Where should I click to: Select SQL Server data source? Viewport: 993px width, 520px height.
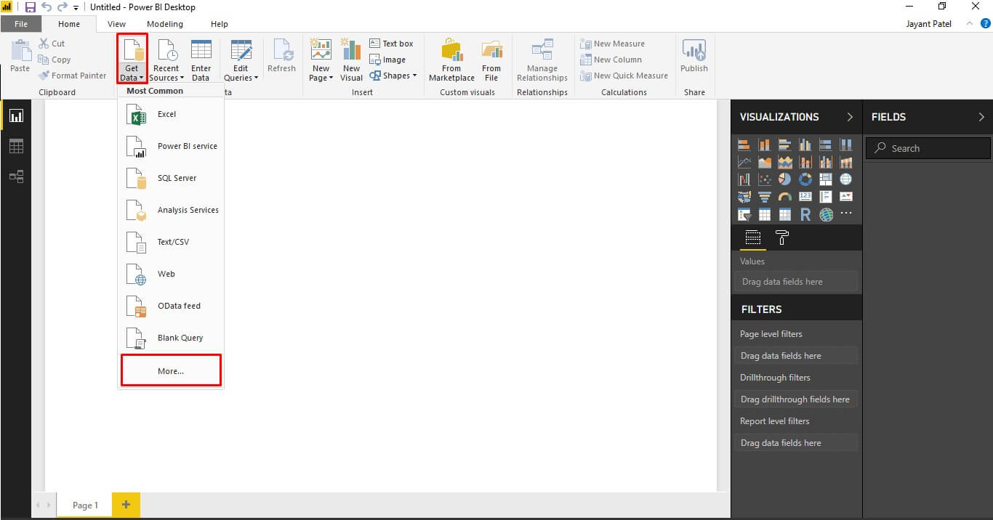[x=171, y=178]
